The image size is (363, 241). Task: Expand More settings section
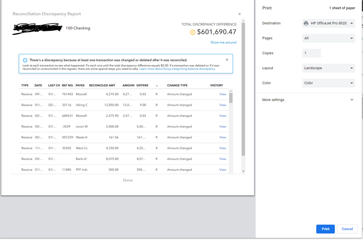pyautogui.click(x=308, y=100)
